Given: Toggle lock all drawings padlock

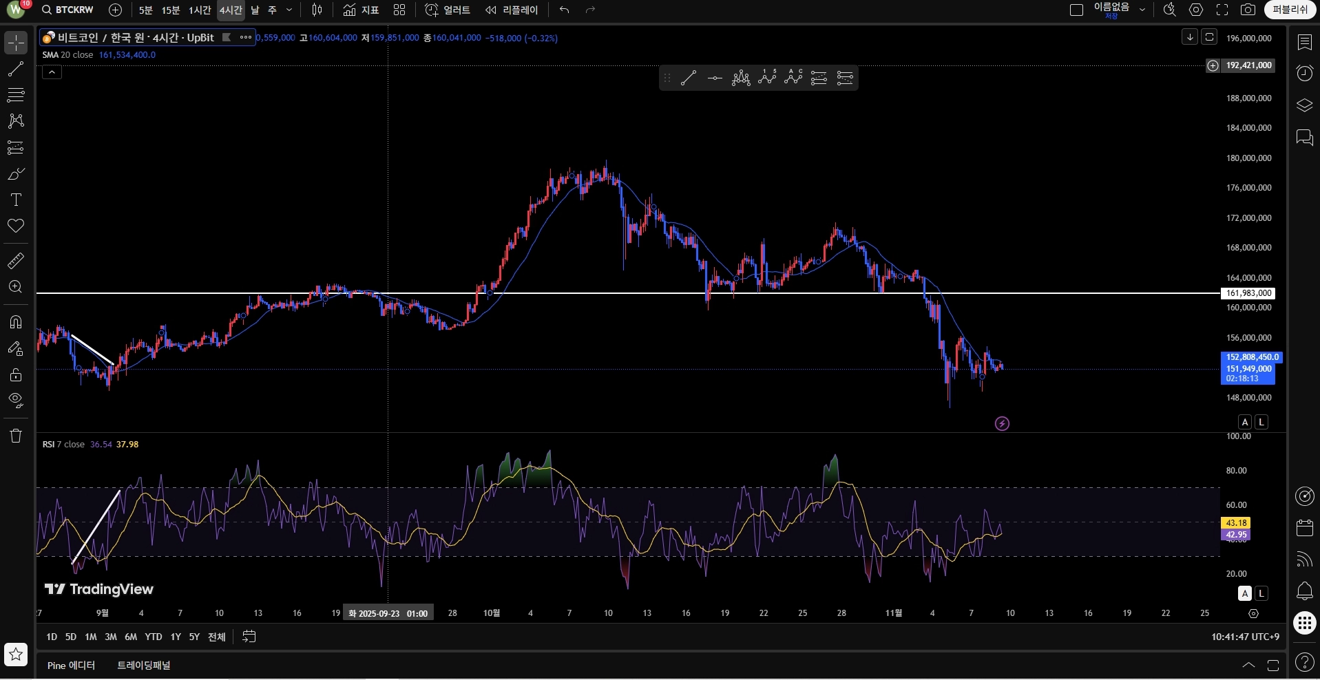Looking at the screenshot, I should 15,375.
